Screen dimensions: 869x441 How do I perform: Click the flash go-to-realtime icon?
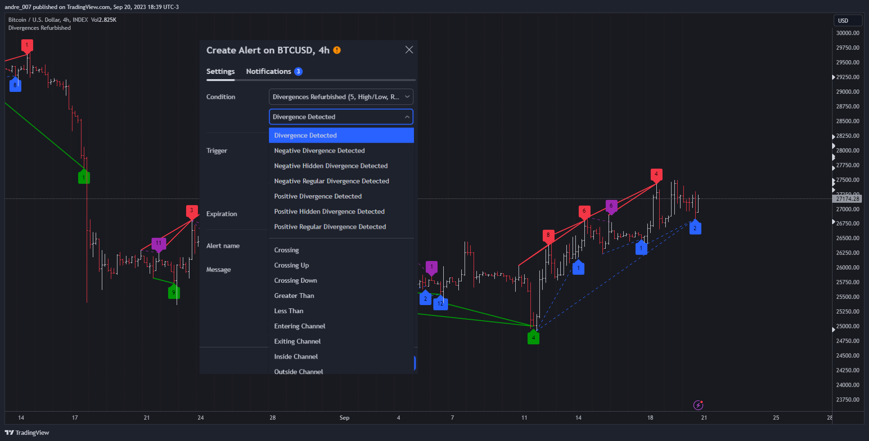point(698,405)
